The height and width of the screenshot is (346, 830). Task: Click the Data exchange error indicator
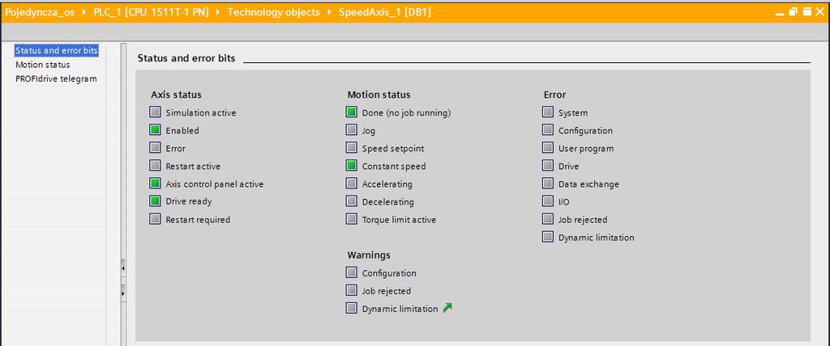coord(548,184)
